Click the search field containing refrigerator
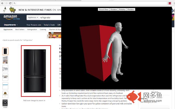 (x=50, y=17)
